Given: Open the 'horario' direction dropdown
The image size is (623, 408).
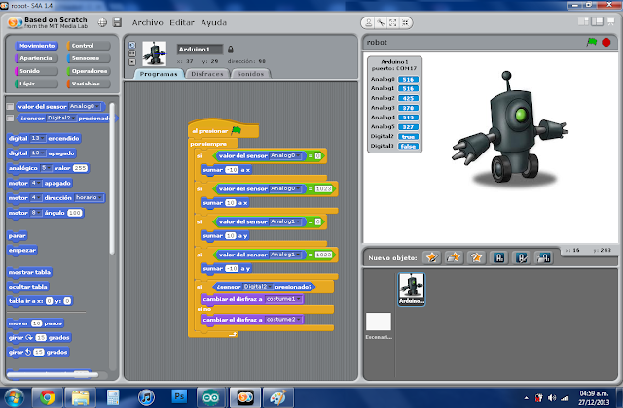Looking at the screenshot, I should [89, 197].
